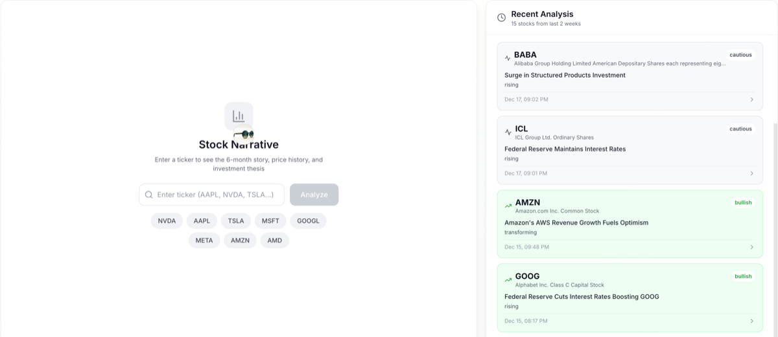The width and height of the screenshot is (778, 337).
Task: Click "15 stocks from last 2 weeks" text
Action: coord(546,24)
